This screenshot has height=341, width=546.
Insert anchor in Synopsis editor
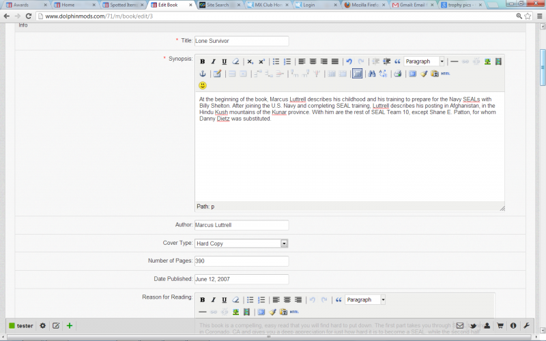pos(202,74)
